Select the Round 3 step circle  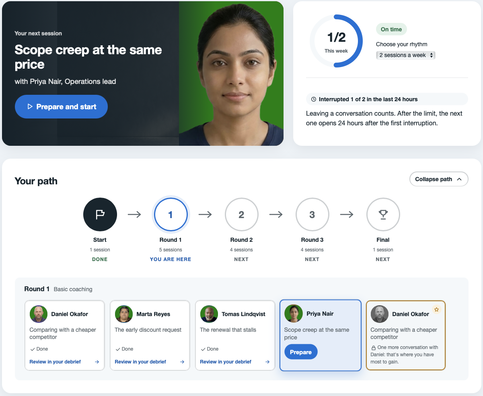pyautogui.click(x=312, y=215)
